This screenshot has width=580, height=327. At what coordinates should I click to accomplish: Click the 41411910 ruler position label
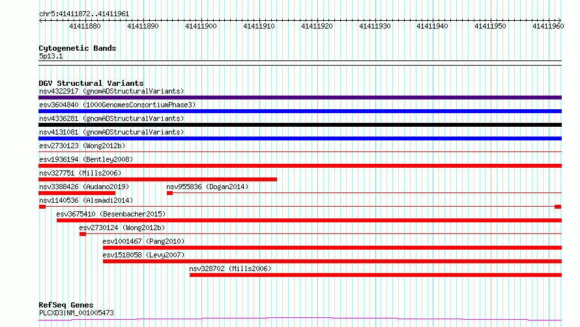[x=259, y=26]
